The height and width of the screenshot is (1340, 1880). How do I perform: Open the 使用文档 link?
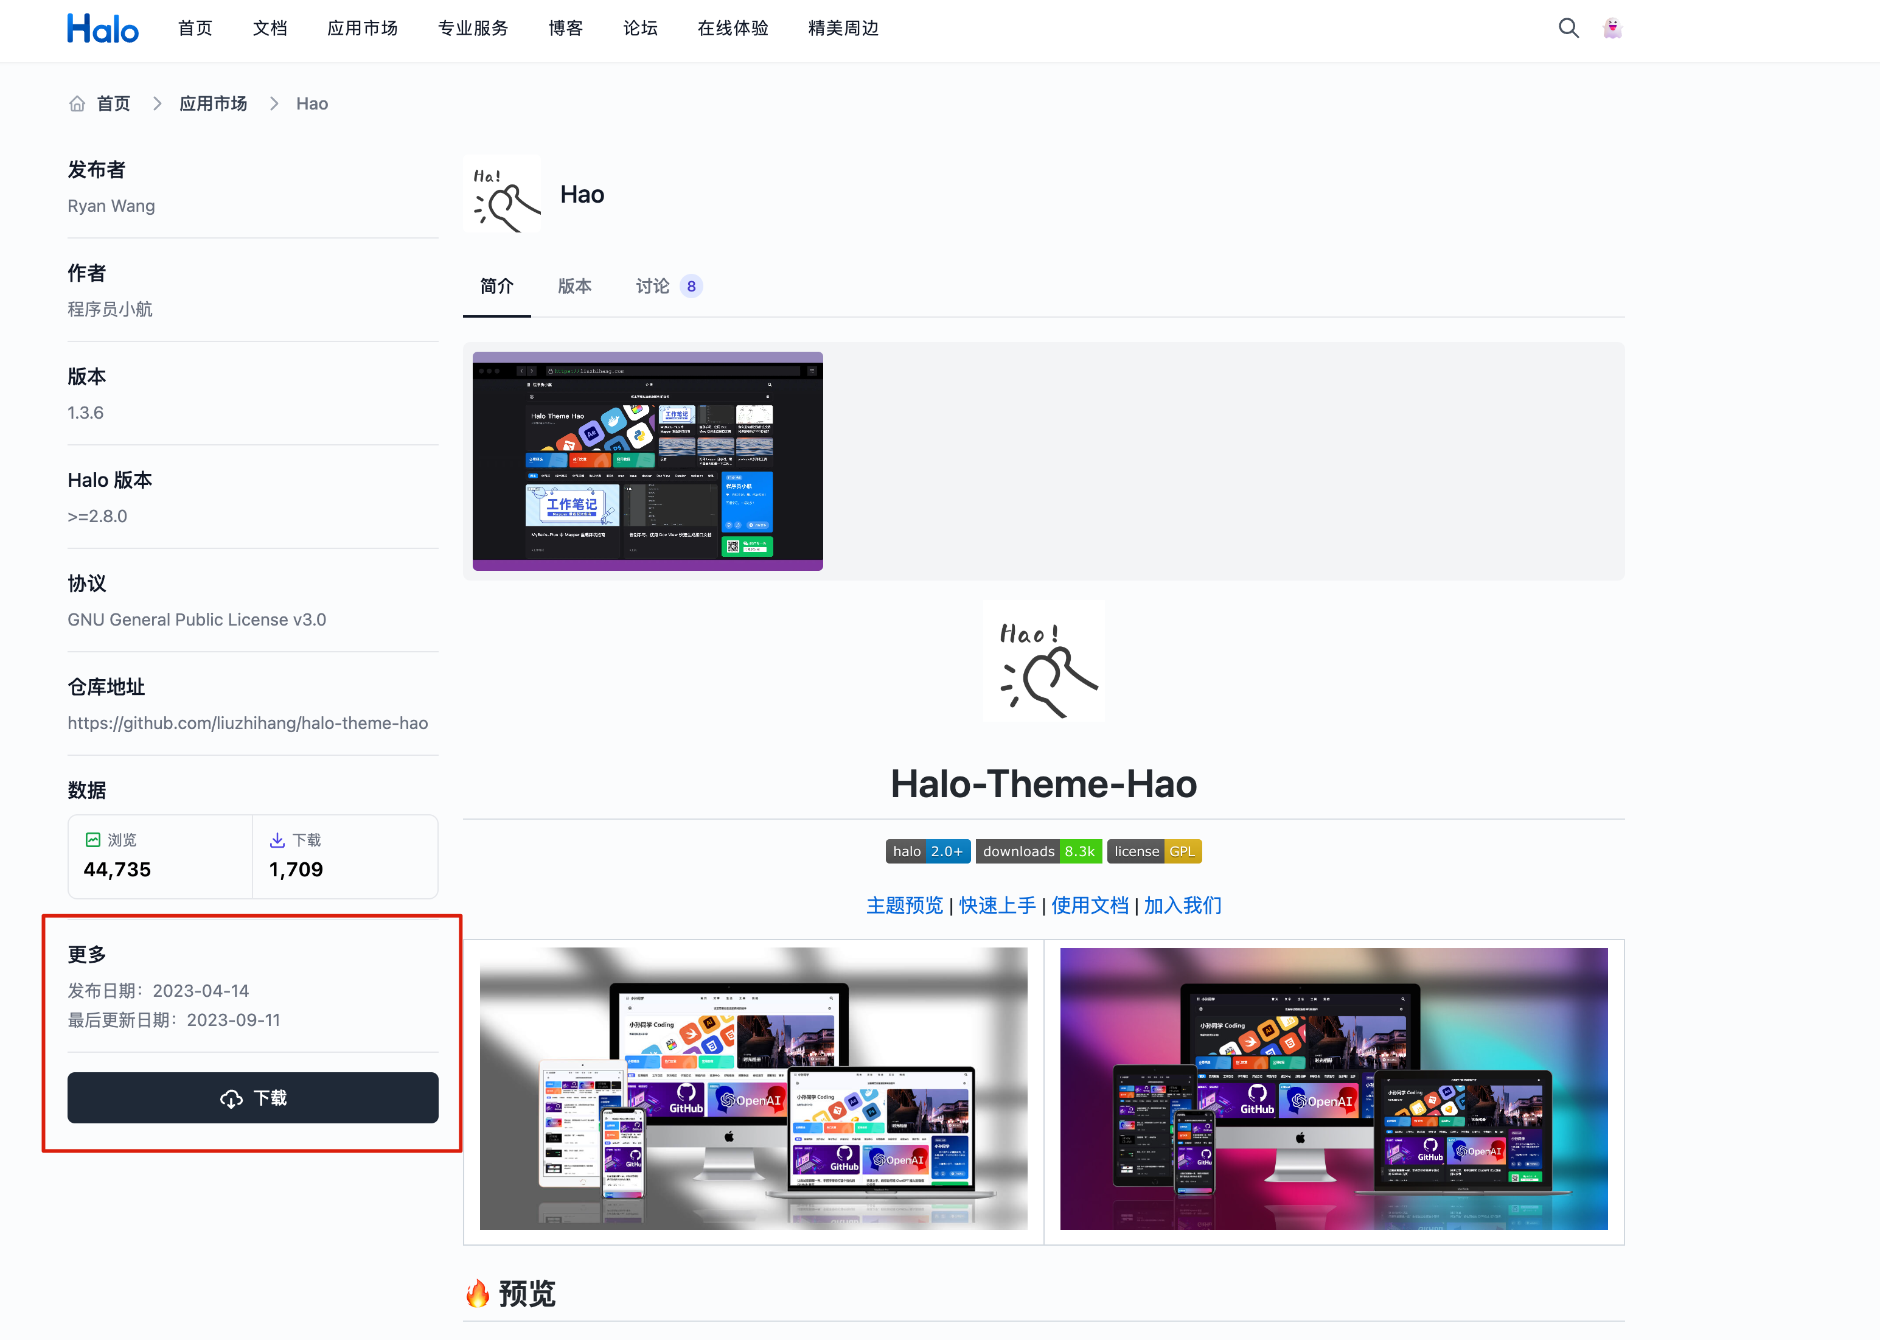pos(1089,905)
